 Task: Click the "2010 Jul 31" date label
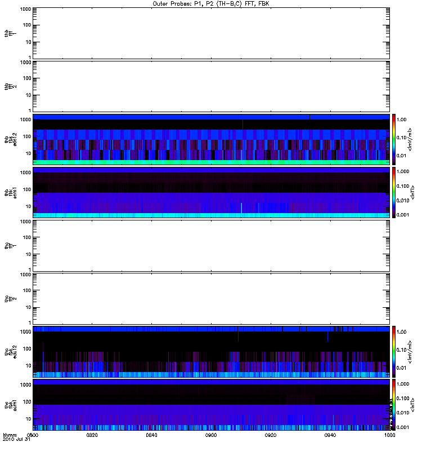click(x=16, y=439)
